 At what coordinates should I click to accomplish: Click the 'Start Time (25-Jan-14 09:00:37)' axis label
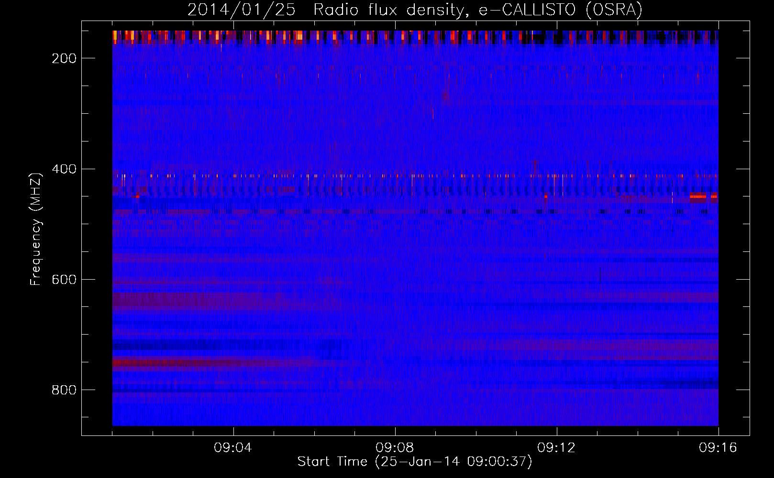[415, 462]
